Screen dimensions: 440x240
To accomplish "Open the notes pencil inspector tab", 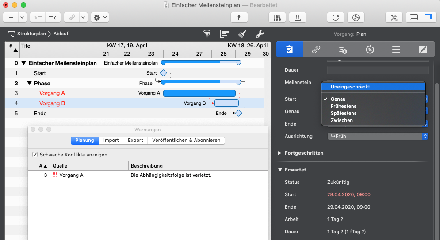I will click(423, 50).
